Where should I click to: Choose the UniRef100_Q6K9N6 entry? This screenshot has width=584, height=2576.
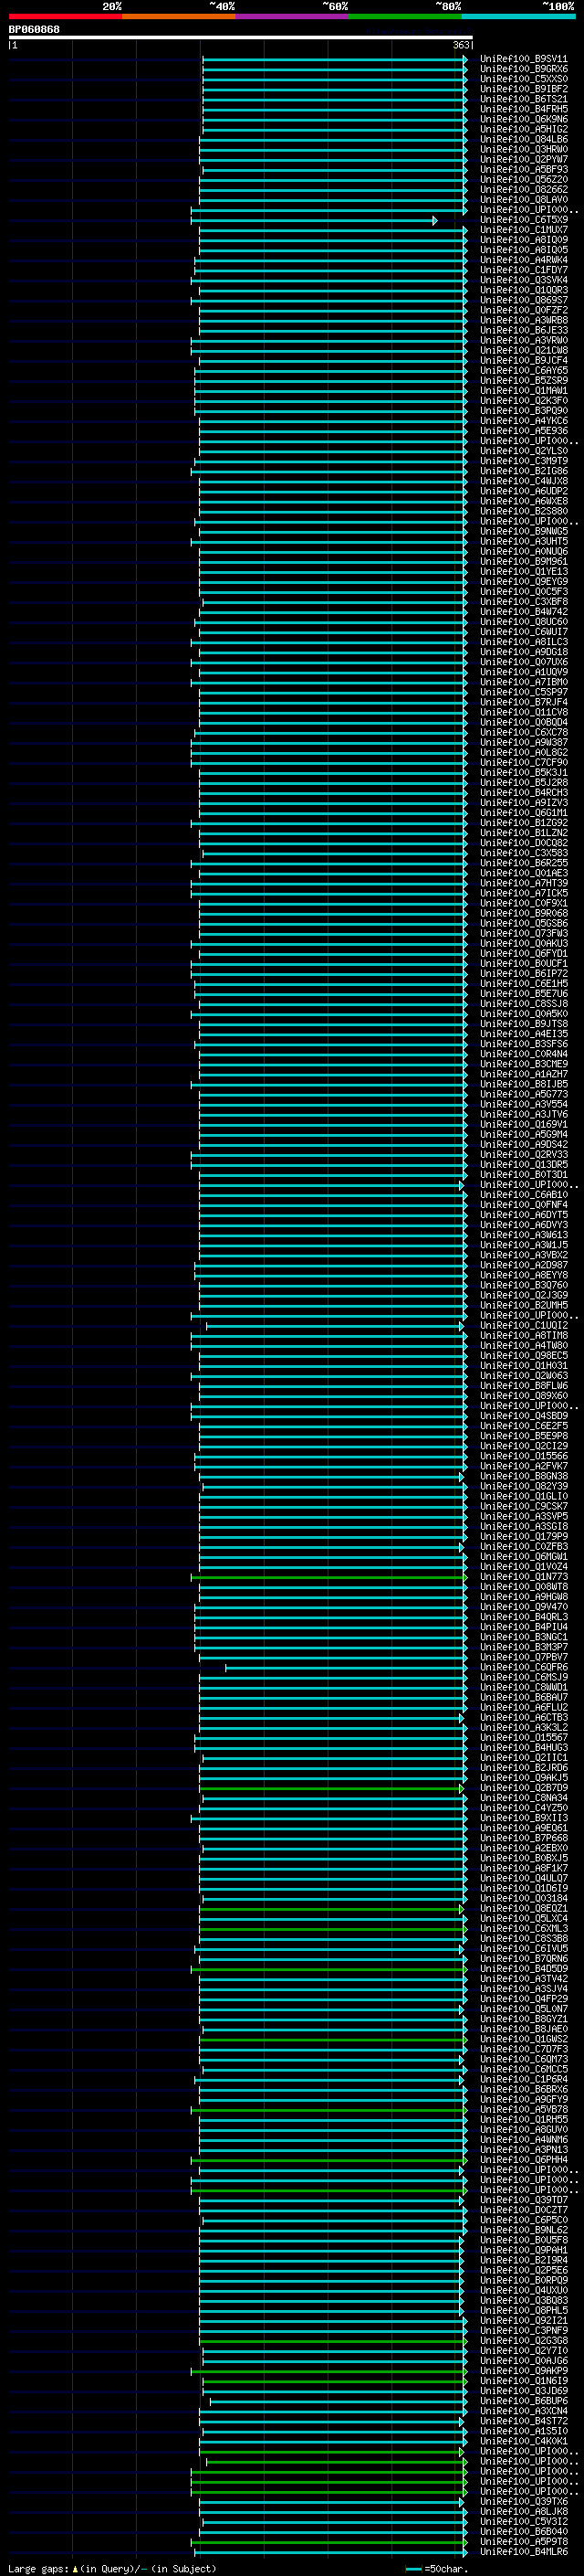click(x=523, y=119)
